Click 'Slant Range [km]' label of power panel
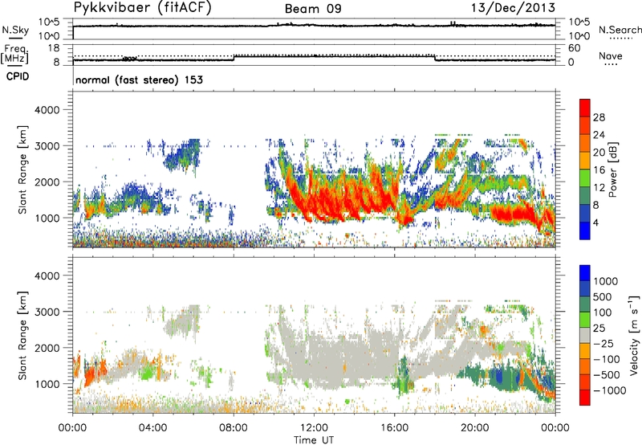This screenshot has height=445, width=642. [x=22, y=169]
